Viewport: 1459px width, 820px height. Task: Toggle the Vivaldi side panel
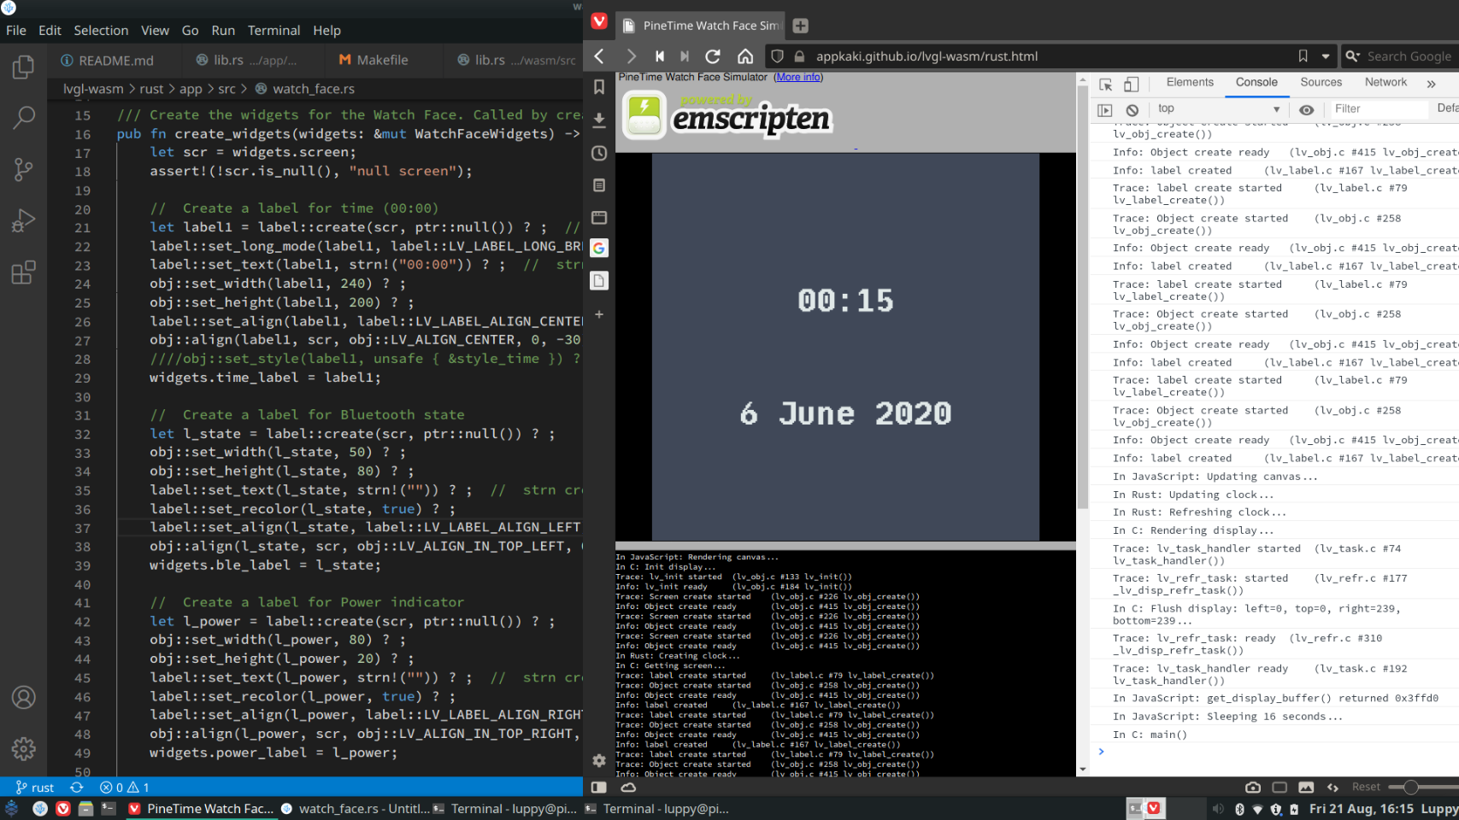[x=599, y=787]
